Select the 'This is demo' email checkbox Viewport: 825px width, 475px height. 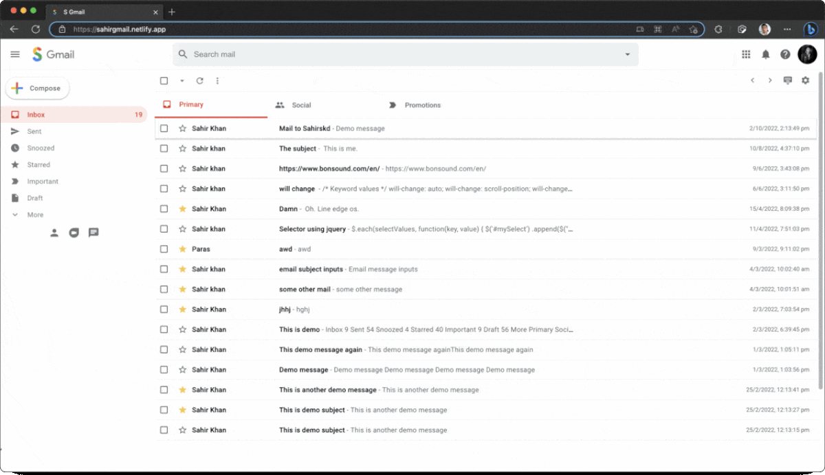164,329
